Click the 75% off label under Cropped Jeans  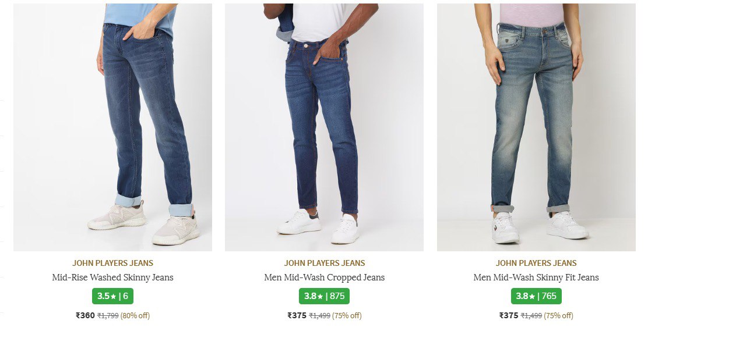pyautogui.click(x=347, y=316)
